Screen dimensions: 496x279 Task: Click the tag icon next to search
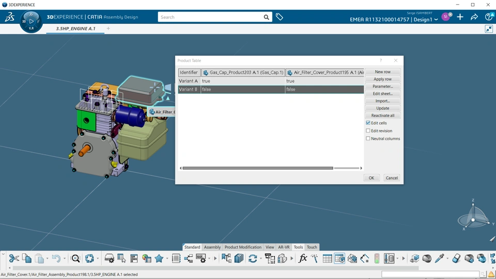click(x=280, y=17)
